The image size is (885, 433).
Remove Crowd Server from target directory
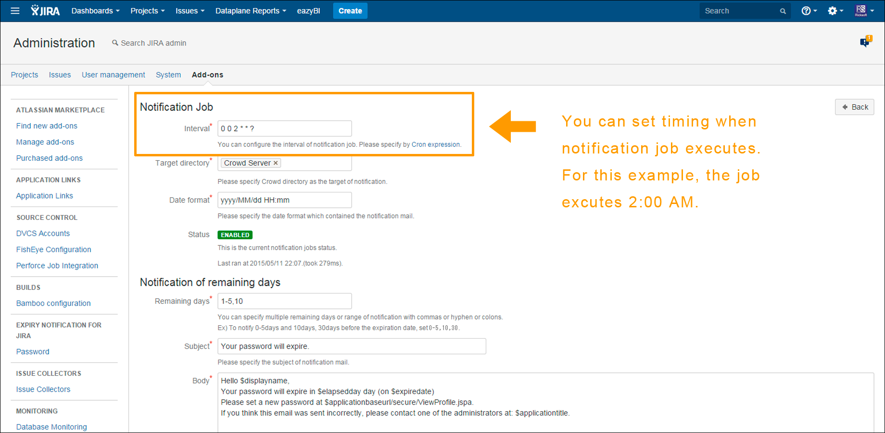[276, 163]
